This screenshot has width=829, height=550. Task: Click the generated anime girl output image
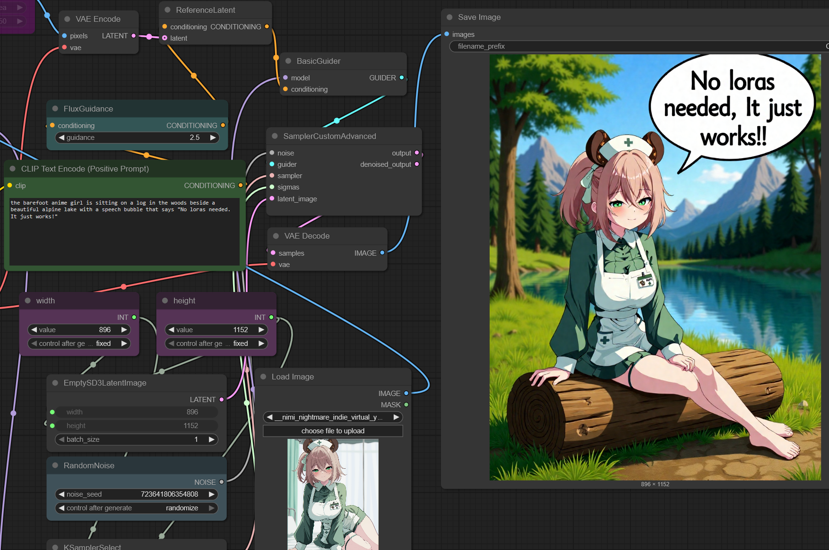click(x=655, y=267)
